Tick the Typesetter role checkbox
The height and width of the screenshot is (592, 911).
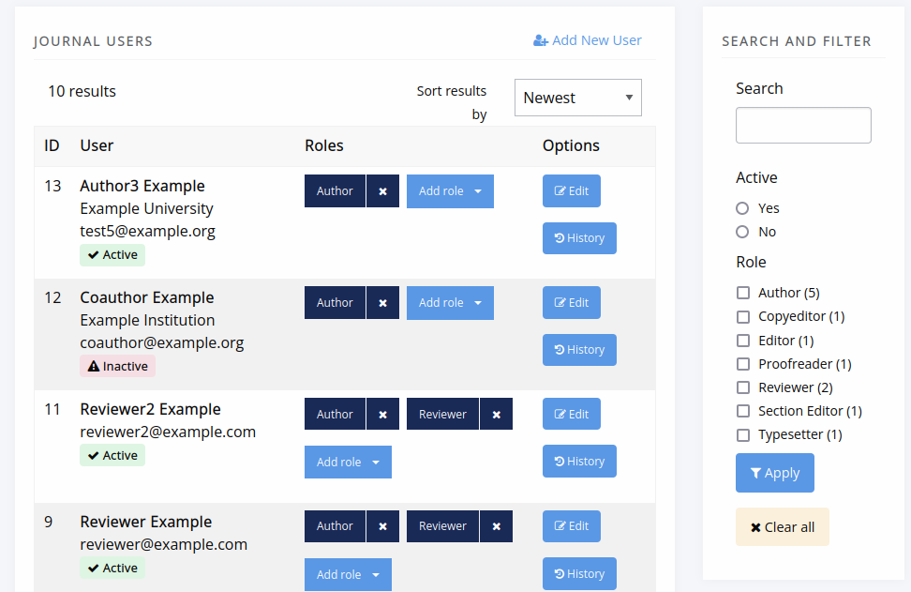pos(743,435)
